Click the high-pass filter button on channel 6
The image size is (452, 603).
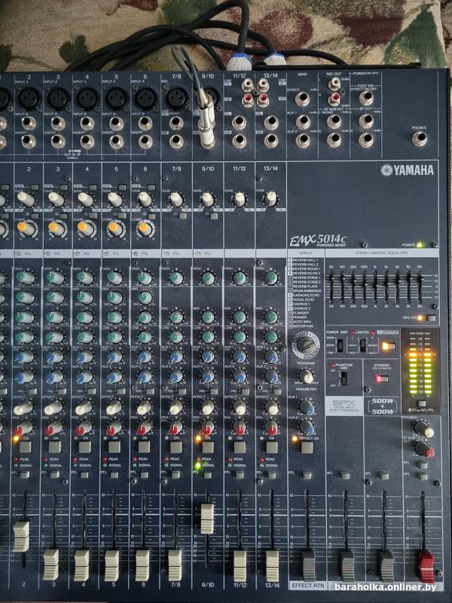(x=151, y=216)
